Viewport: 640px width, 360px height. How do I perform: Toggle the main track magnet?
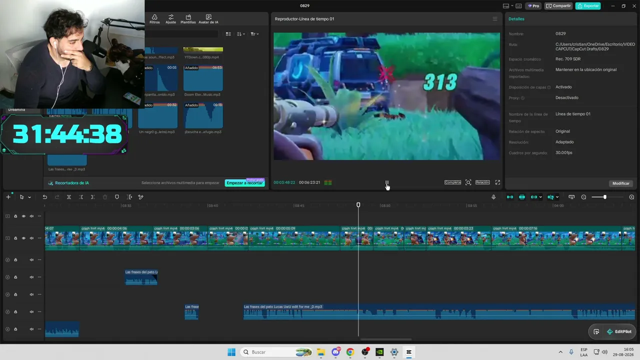click(510, 197)
